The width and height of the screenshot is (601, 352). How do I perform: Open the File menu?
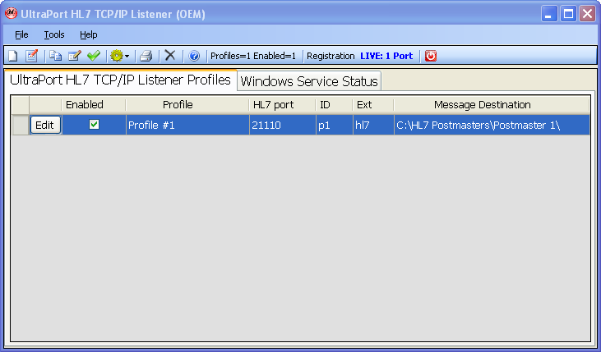click(x=21, y=34)
